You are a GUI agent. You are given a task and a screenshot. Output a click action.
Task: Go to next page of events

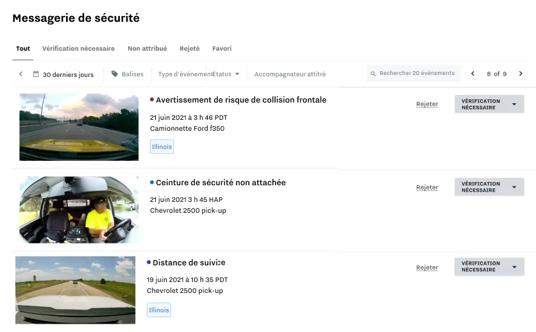pos(521,74)
